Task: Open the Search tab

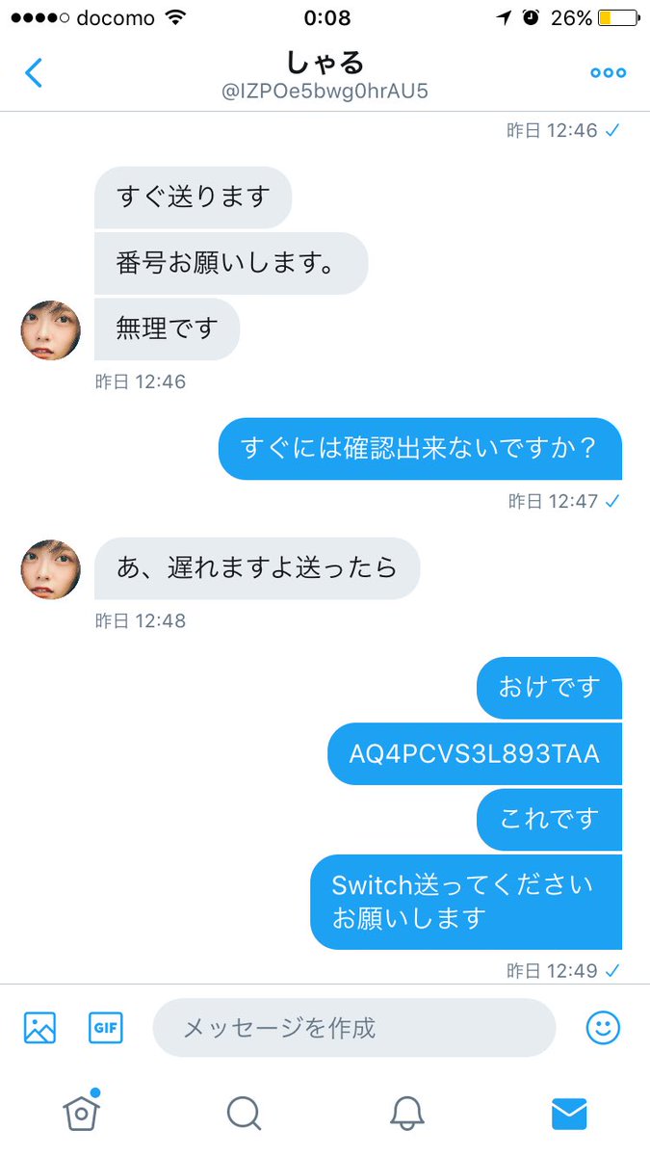Action: pyautogui.click(x=244, y=1113)
